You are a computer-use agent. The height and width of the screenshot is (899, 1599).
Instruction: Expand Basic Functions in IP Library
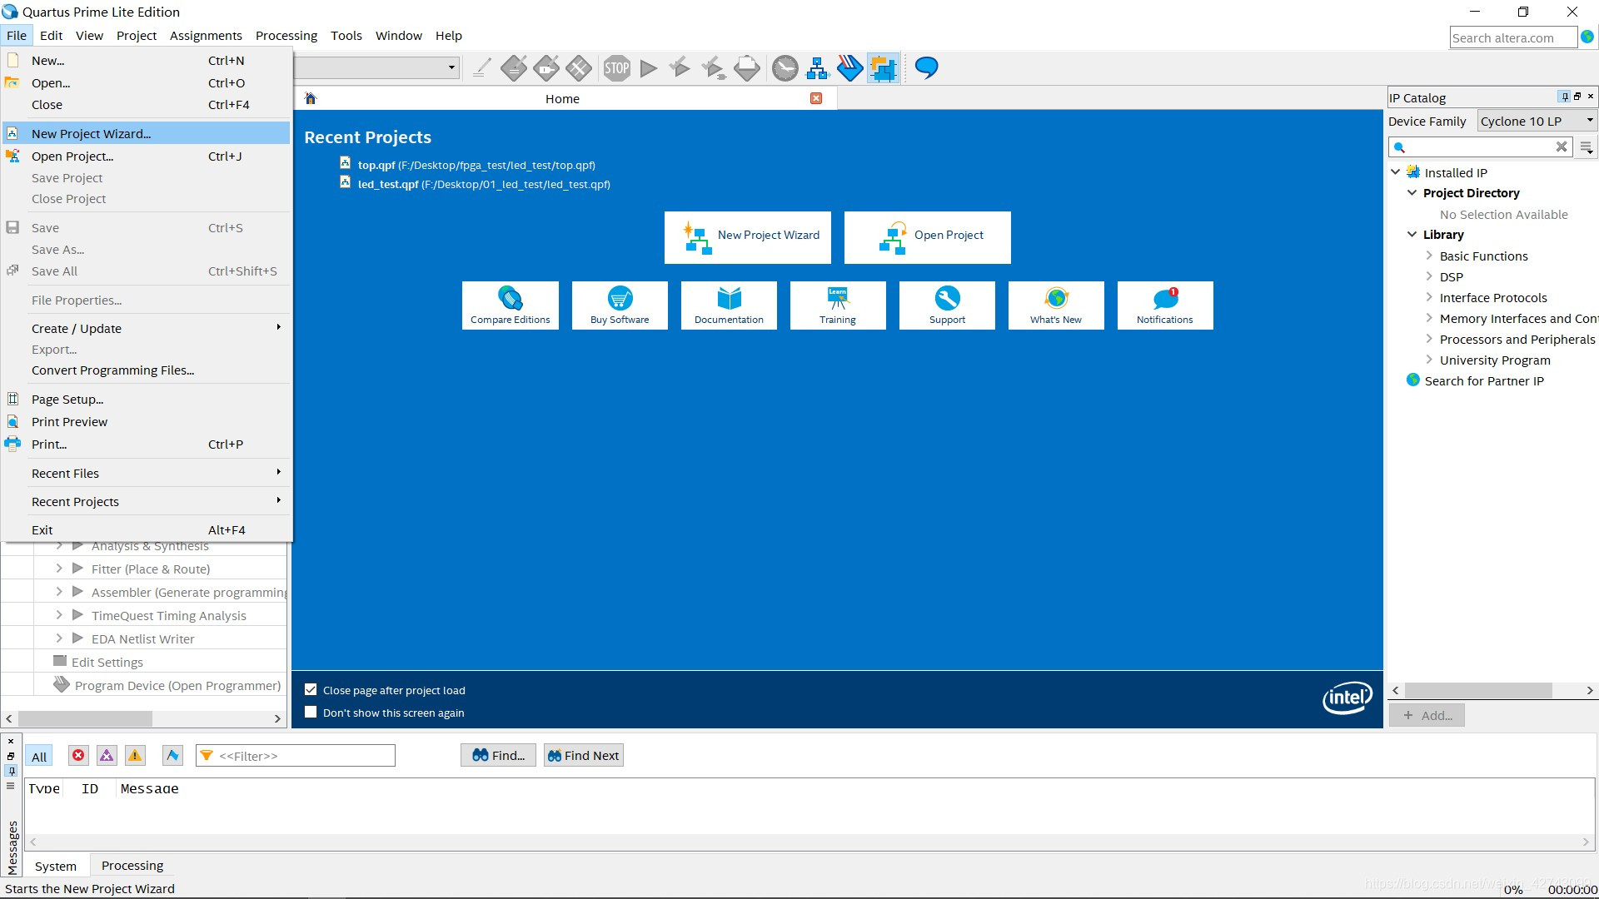pos(1429,256)
